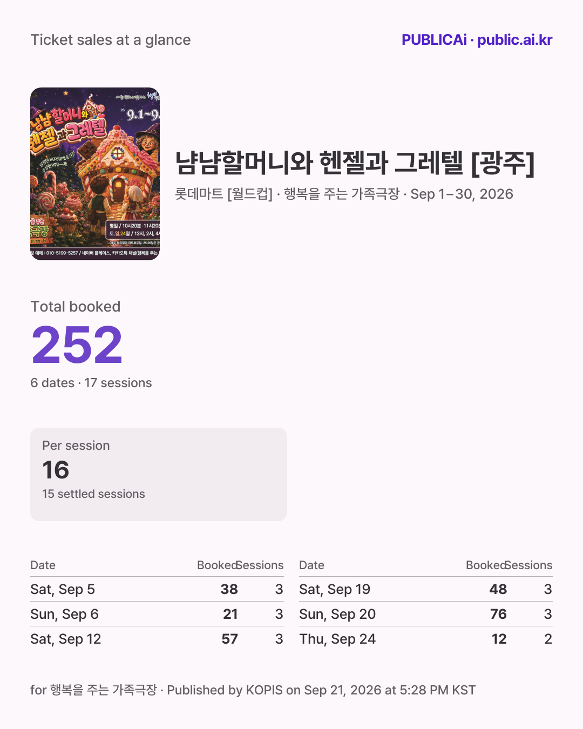This screenshot has width=583, height=729.
Task: Click the left table Date column header
Action: 43,565
